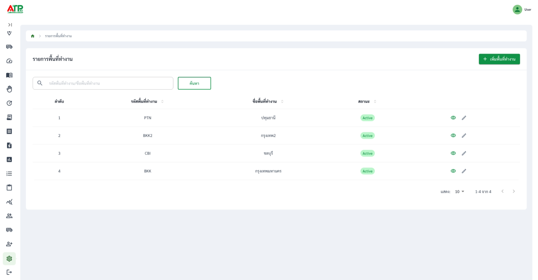Click the 1-4 จาก 4 pagination text
The height and width of the screenshot is (280, 538).
[483, 191]
